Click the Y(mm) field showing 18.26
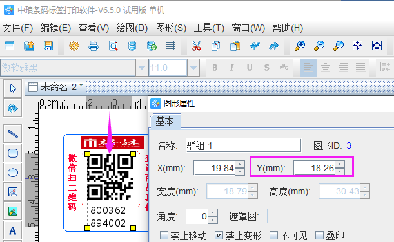The width and height of the screenshot is (394, 242). (314, 168)
